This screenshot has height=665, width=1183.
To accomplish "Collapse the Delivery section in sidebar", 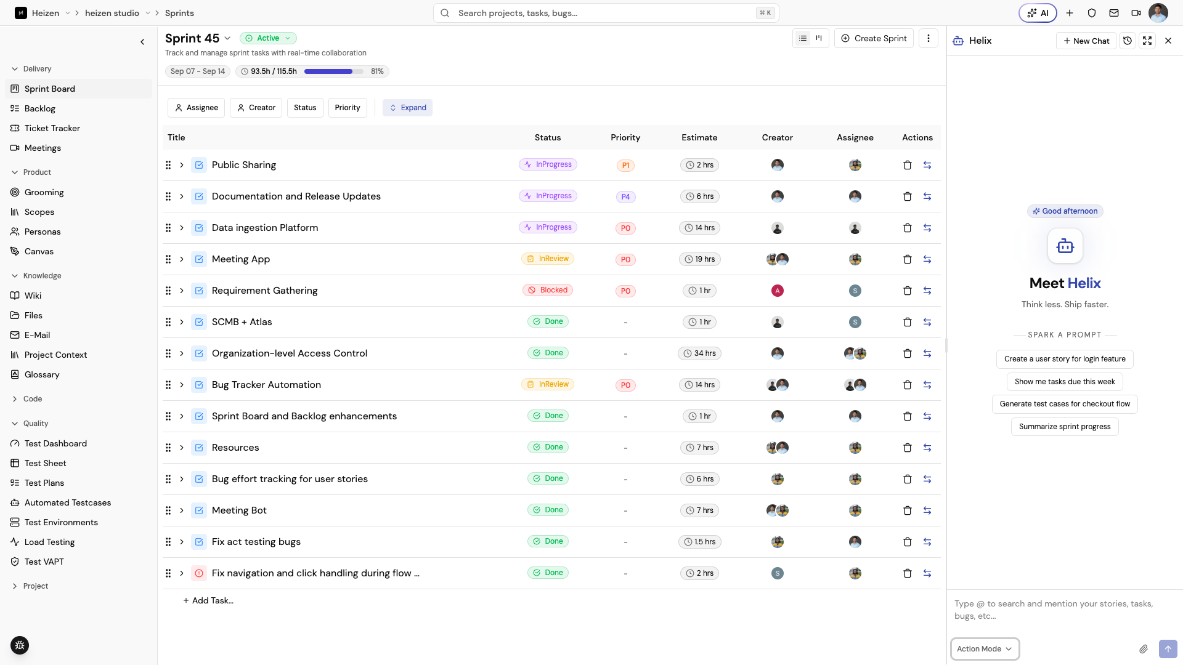I will click(31, 69).
